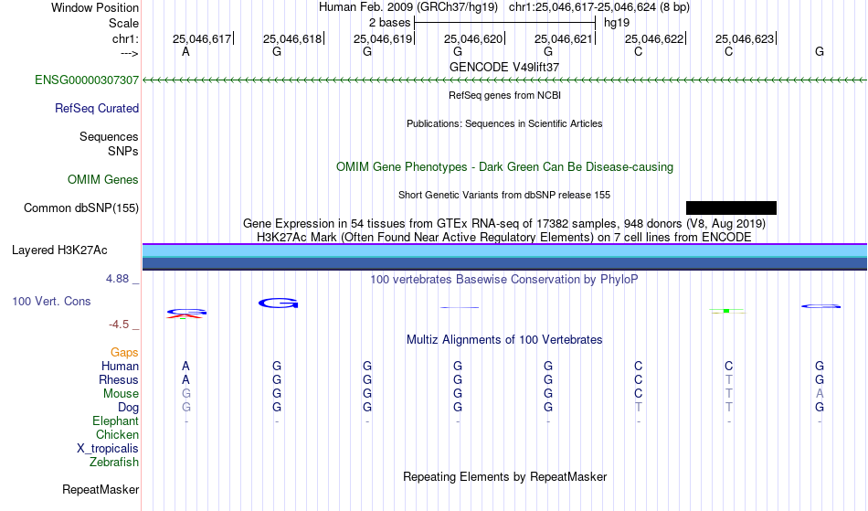Click the GENCODE V49lift37 track title
868x511 pixels.
(504, 67)
